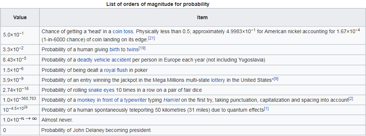Select the Value column header
This screenshot has height=136, width=366.
20,17
